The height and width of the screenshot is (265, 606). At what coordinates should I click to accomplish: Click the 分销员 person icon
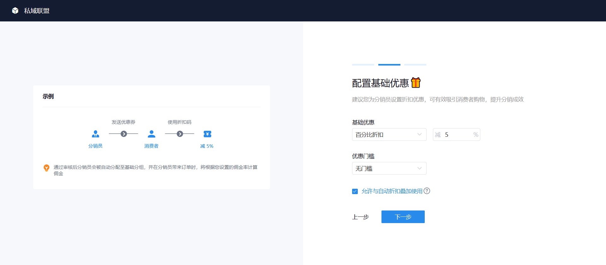[x=95, y=134]
